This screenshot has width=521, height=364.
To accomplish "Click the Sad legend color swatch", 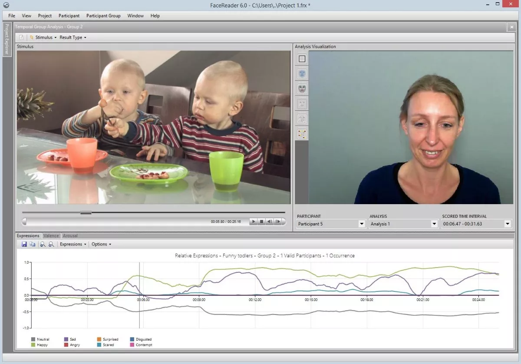I will pyautogui.click(x=66, y=339).
